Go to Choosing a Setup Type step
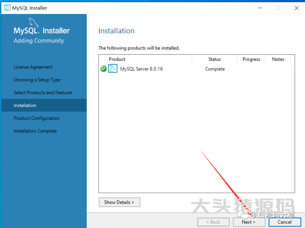 pyautogui.click(x=37, y=80)
